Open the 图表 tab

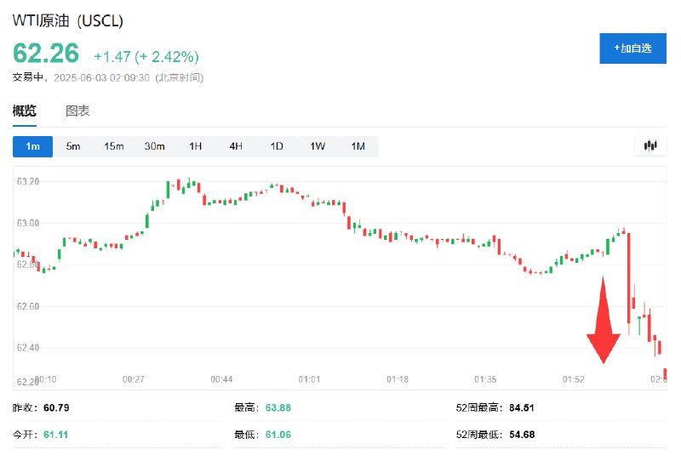pyautogui.click(x=77, y=111)
